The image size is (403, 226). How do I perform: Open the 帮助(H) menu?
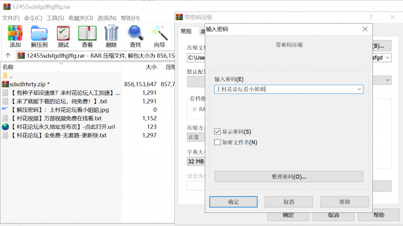click(130, 18)
